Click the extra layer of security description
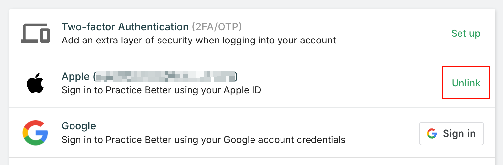This screenshot has width=503, height=165. [198, 41]
